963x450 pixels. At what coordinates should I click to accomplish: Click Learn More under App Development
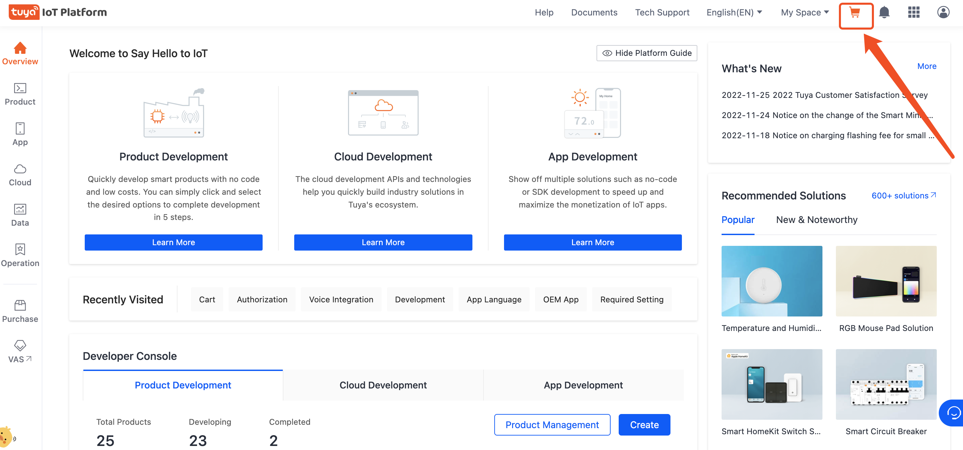592,242
